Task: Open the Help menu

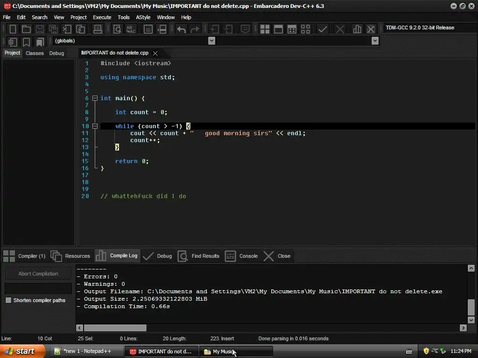Action: pos(186,17)
